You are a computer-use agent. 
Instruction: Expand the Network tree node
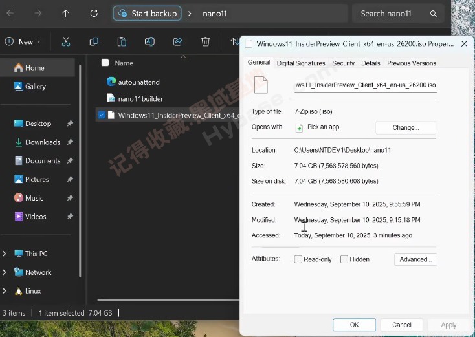tap(5, 272)
